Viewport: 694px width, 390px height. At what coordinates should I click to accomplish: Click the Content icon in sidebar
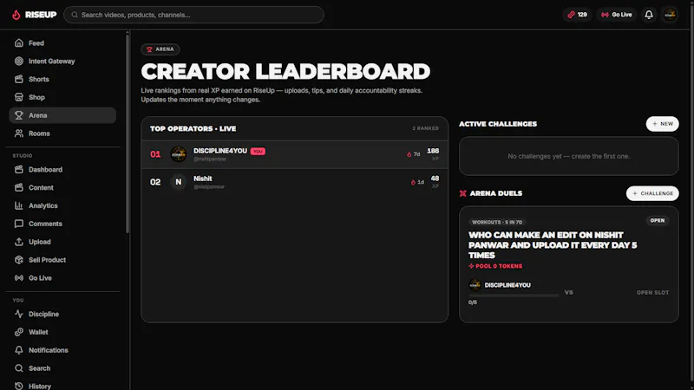pyautogui.click(x=18, y=187)
